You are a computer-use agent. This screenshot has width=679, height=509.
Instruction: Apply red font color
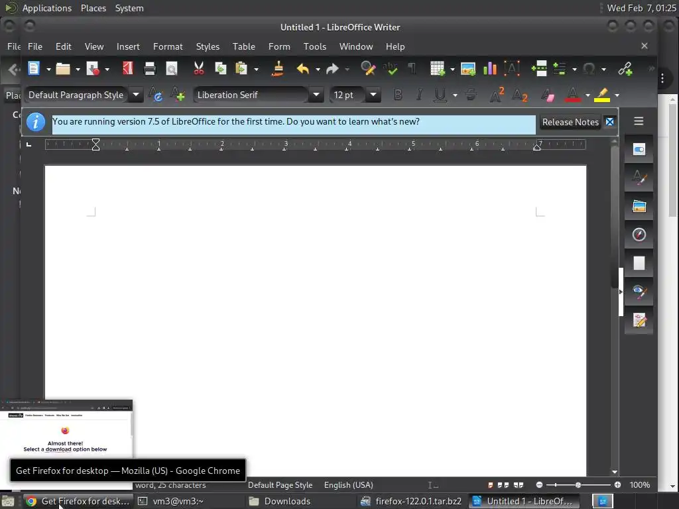tap(572, 95)
